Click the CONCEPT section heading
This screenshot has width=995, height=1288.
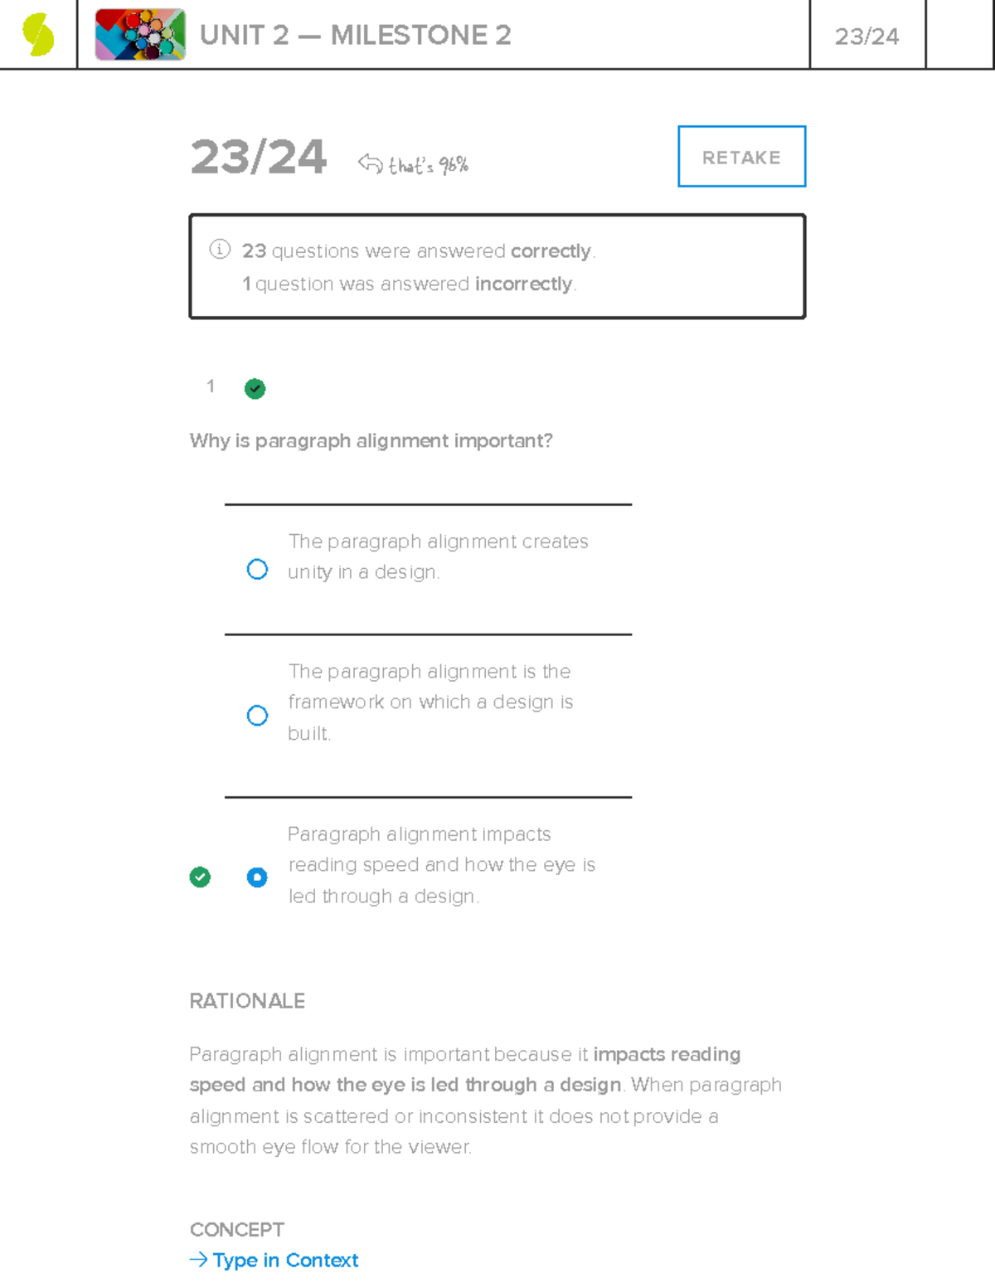236,1230
